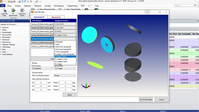Click the Apply button
The height and width of the screenshot is (112, 199).
pyautogui.click(x=69, y=95)
